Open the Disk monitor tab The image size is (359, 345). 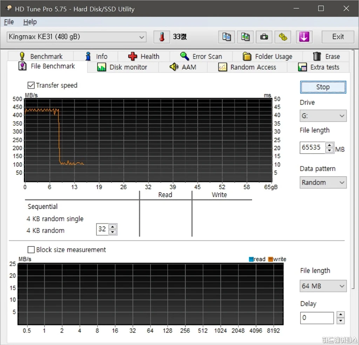[123, 67]
